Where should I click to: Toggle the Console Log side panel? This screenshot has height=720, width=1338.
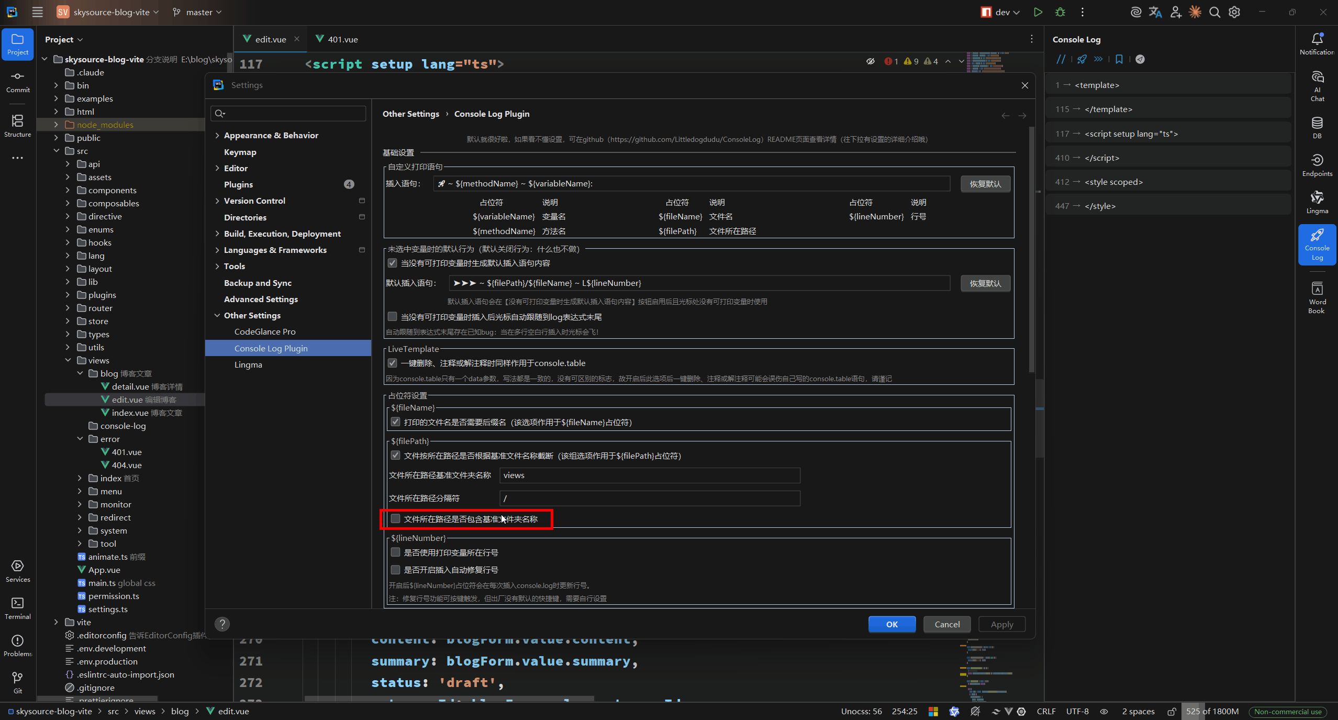point(1317,245)
